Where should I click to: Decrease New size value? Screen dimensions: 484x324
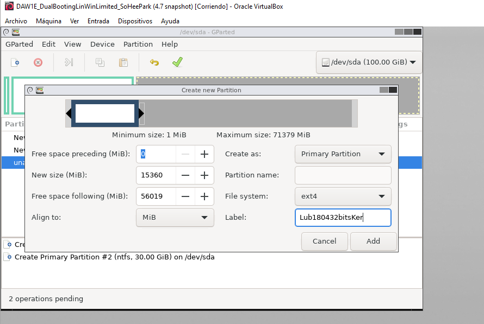click(185, 175)
